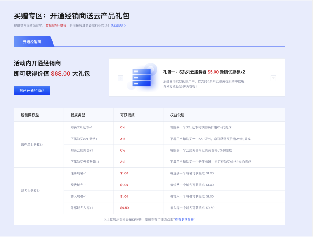313x237 pixels.
Task: Click the blue cloud server gift icon
Action: [141, 77]
